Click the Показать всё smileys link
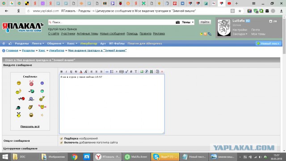The height and width of the screenshot is (161, 286). tap(30, 127)
